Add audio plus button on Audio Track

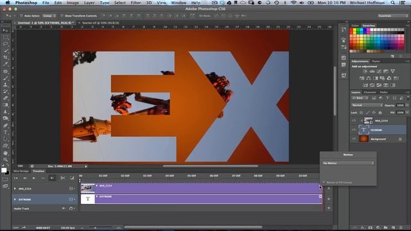point(329,208)
